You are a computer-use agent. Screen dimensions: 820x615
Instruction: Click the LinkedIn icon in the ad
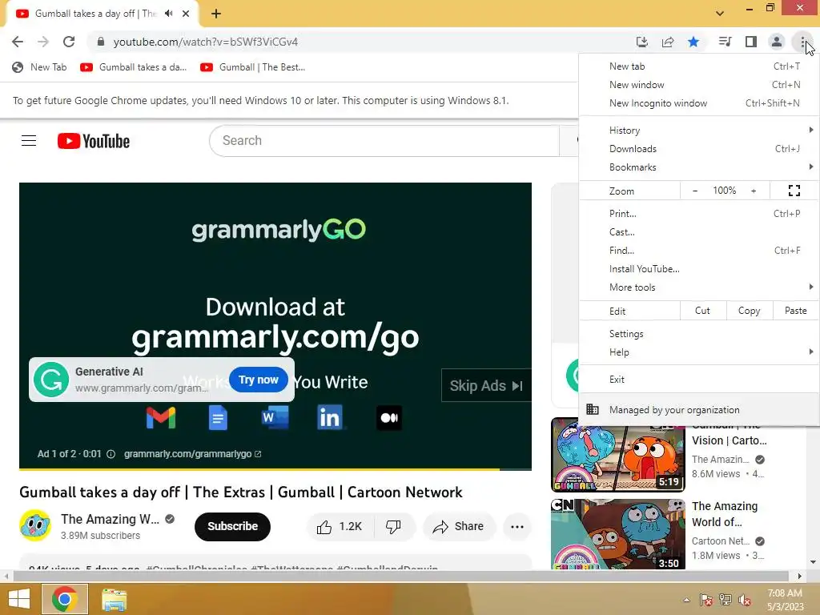pos(329,418)
